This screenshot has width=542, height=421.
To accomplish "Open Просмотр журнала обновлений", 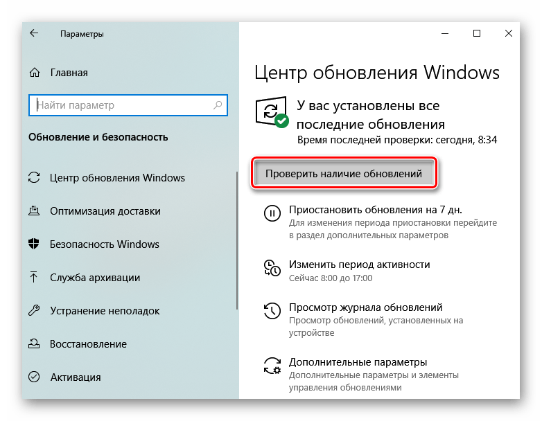I will tap(366, 307).
